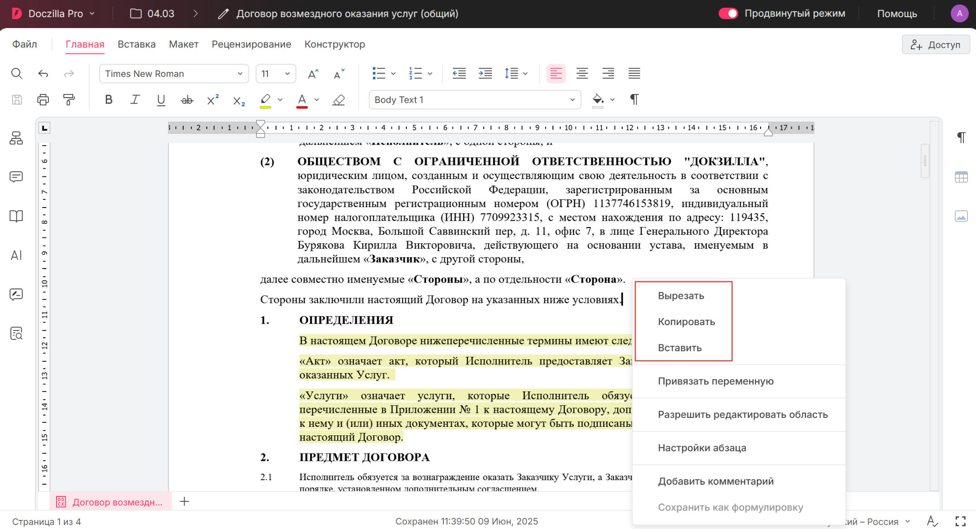Open the table panel on right sidebar
This screenshot has width=976, height=529.
[961, 177]
